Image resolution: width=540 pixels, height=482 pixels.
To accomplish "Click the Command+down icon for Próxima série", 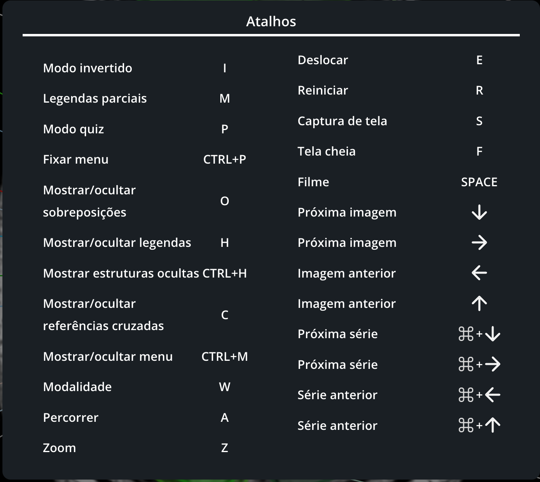I will 479,334.
